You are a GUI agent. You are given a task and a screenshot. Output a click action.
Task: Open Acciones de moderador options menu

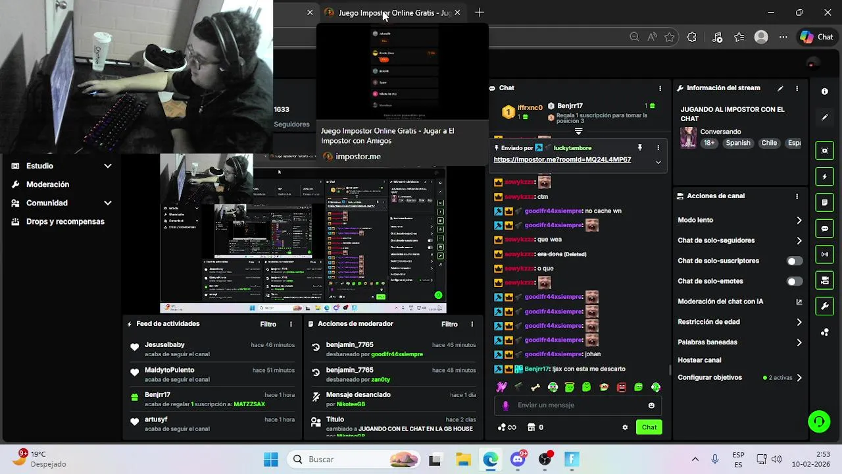[x=472, y=324]
